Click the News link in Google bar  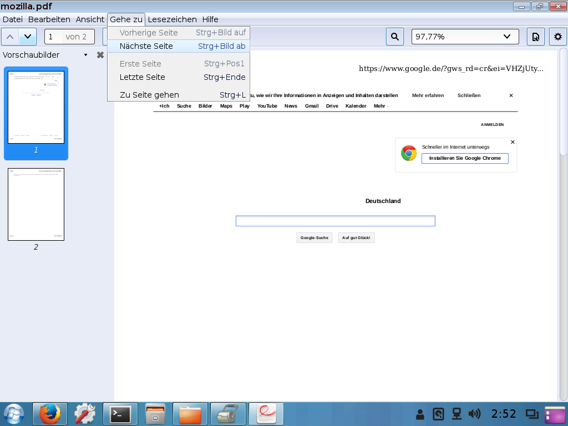pyautogui.click(x=291, y=106)
